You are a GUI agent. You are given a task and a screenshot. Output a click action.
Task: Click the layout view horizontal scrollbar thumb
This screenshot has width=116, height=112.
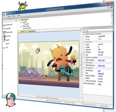coord(47,97)
